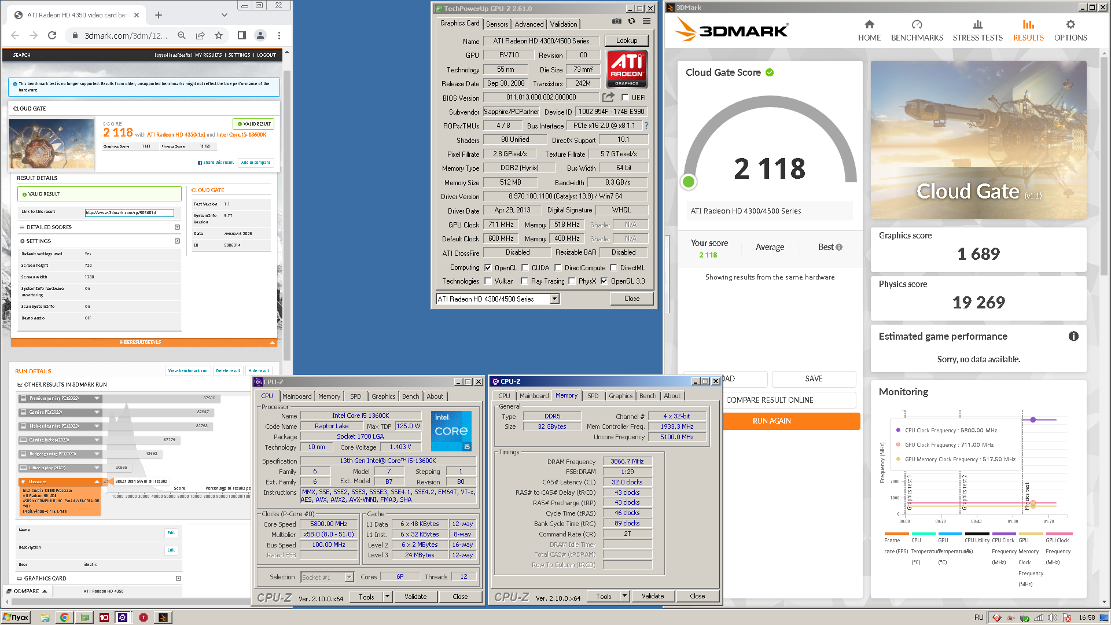The image size is (1111, 625).
Task: Refresh GPU-Z readings
Action: (631, 21)
